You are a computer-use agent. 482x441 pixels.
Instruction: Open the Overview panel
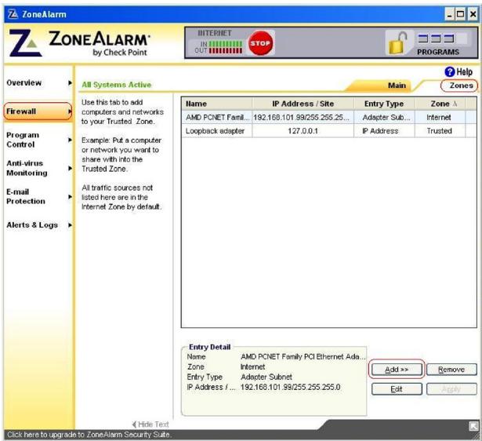(x=24, y=82)
